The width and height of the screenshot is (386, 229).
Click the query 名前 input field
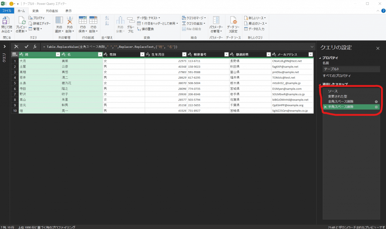point(351,69)
